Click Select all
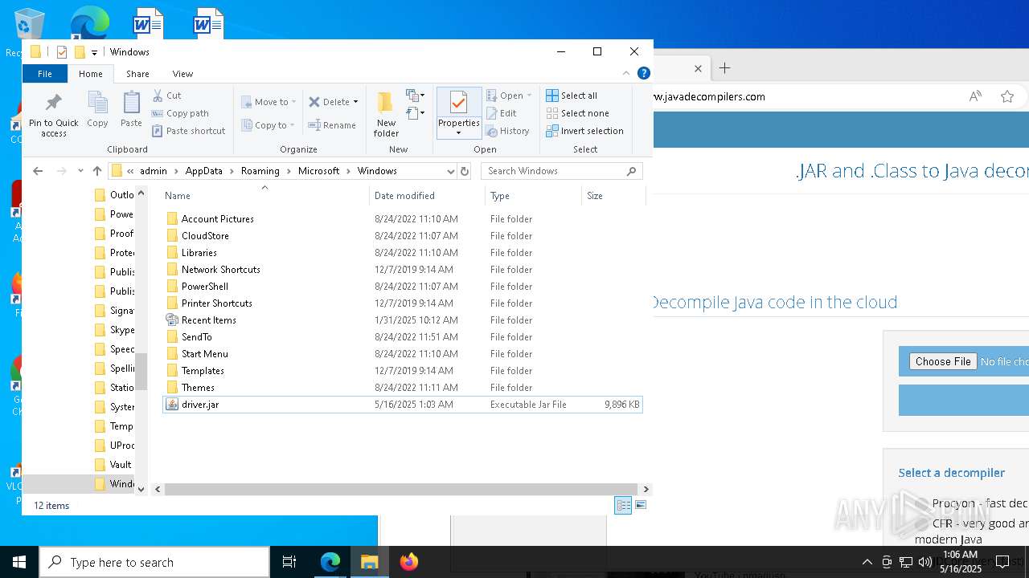The width and height of the screenshot is (1029, 578). 572,96
